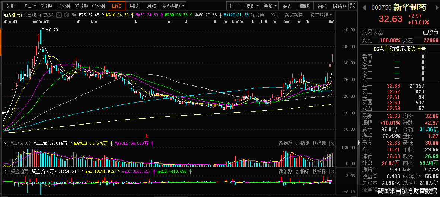Open the 更多周期 dropdown

click(173, 6)
